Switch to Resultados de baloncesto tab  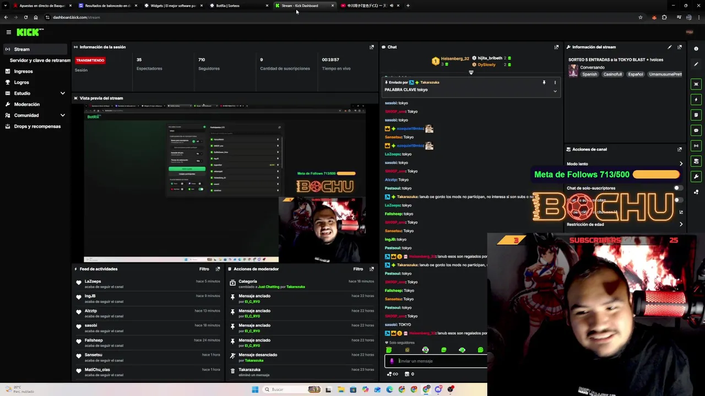tap(107, 5)
